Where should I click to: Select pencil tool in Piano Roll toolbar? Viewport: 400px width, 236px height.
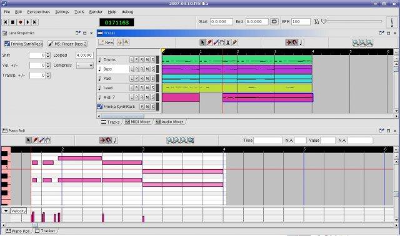coord(35,140)
